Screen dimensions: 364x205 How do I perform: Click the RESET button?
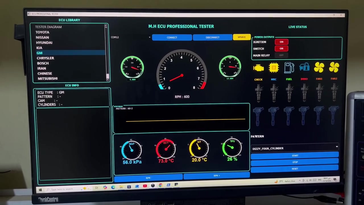click(295, 169)
